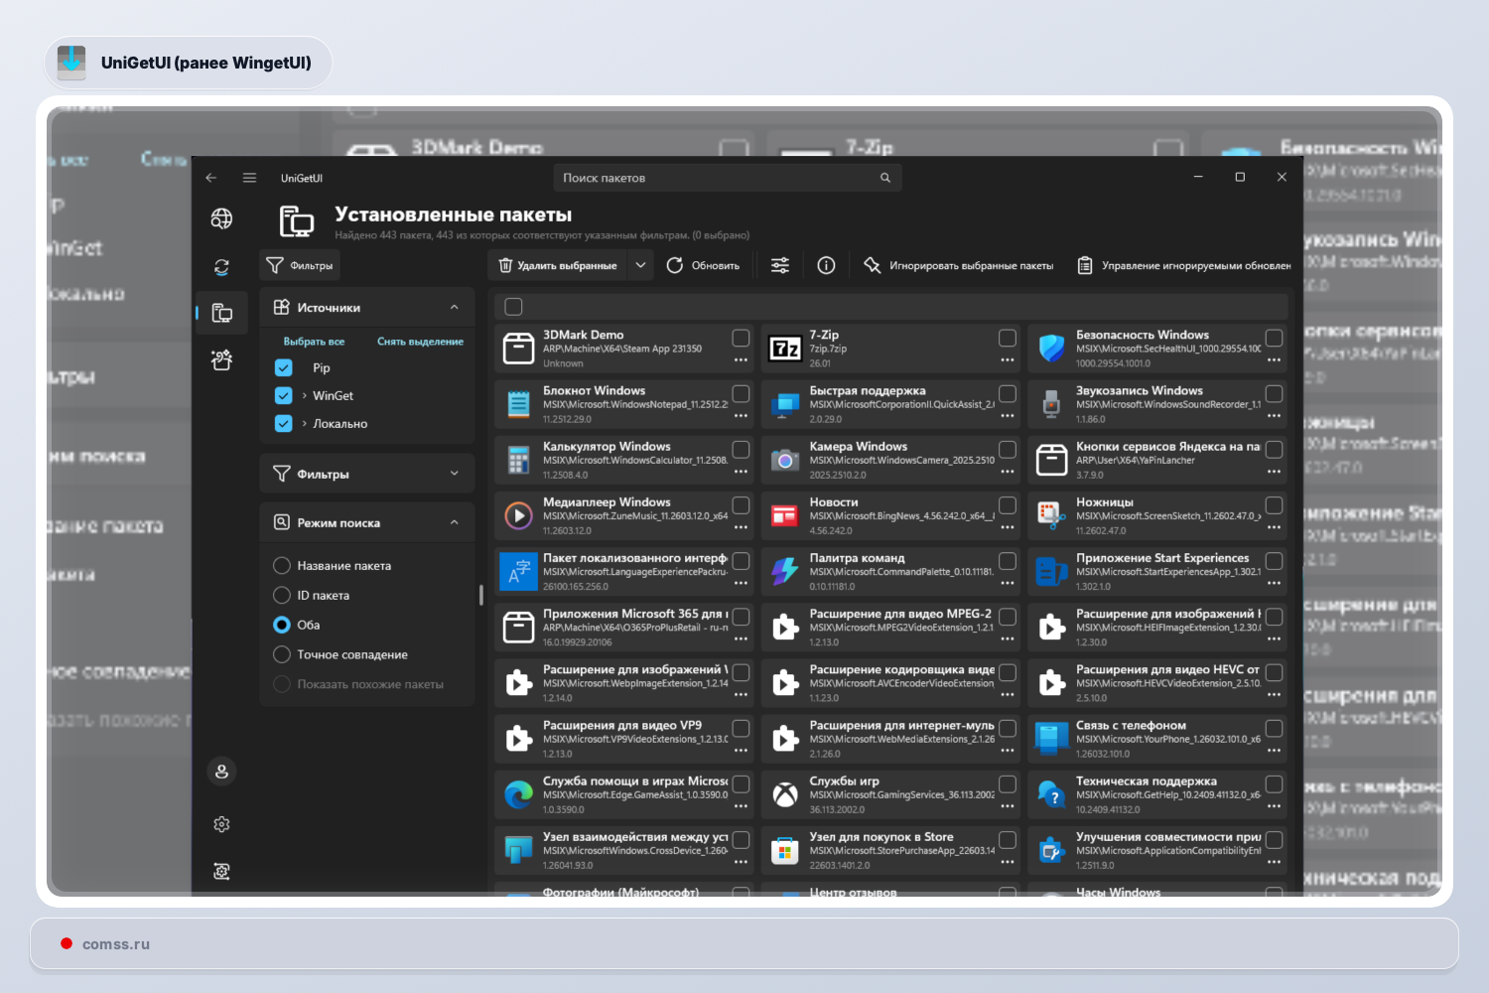Open dropdown arrow next to 'Удалить выбранные'

pyautogui.click(x=640, y=265)
